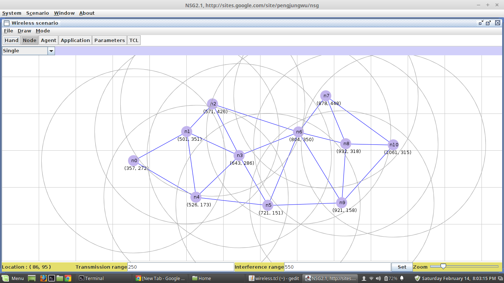Viewport: 504px width, 283px height.
Task: Open the Parameters tool
Action: pyautogui.click(x=109, y=40)
